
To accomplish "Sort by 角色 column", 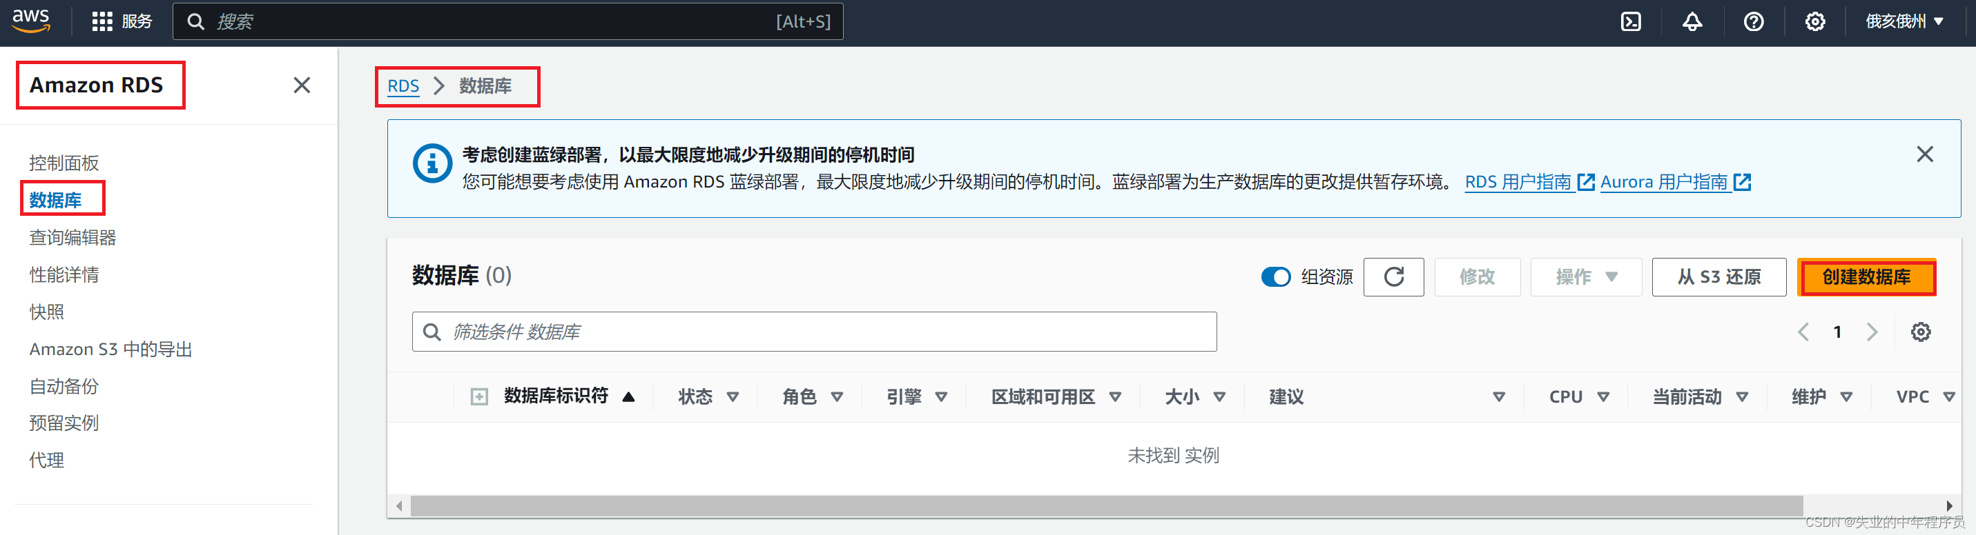I will point(813,397).
